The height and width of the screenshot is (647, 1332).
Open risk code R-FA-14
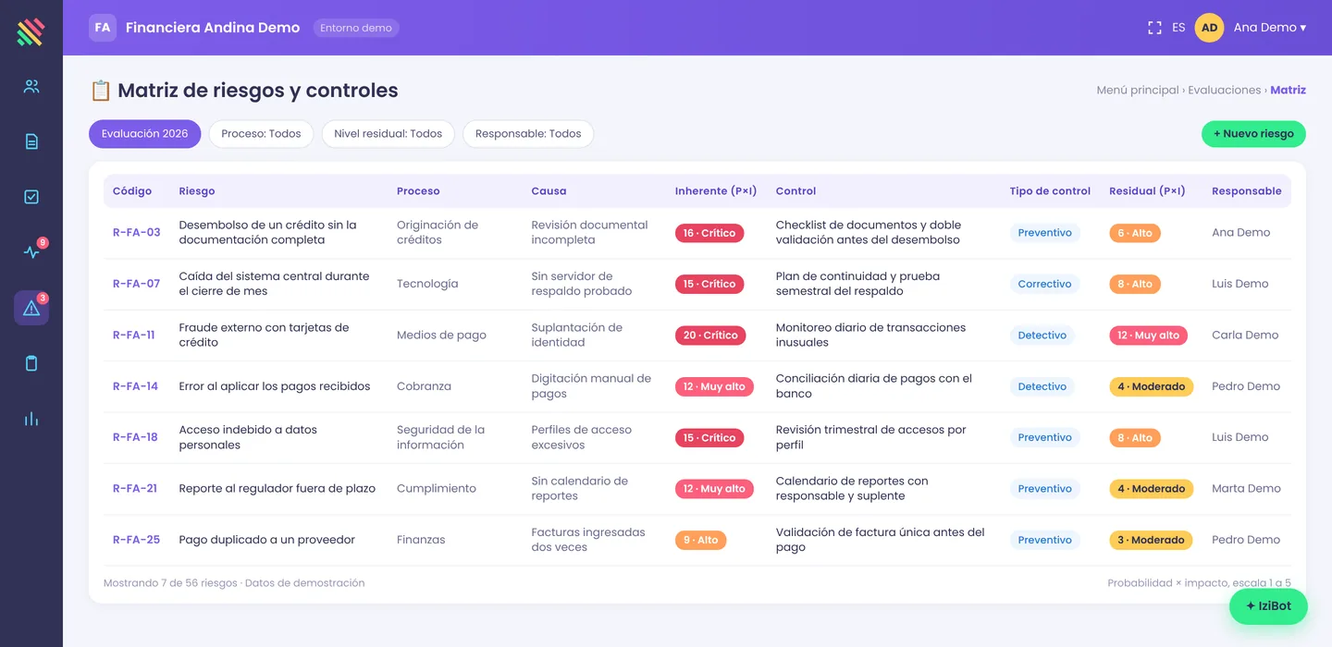click(136, 386)
